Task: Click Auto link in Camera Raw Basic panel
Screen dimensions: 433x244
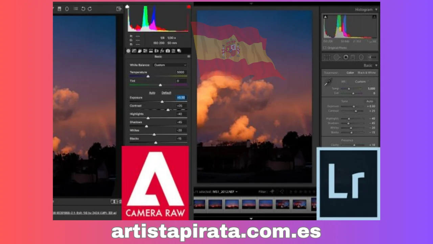Action: 152,93
